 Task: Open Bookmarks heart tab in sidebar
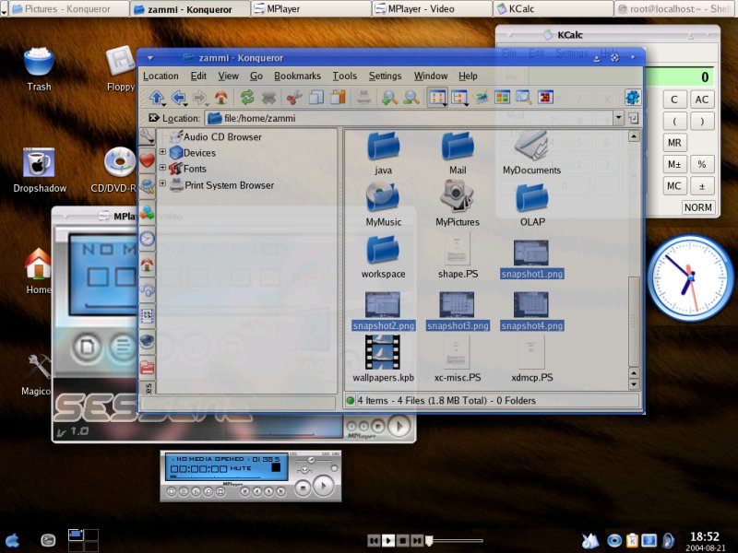(x=147, y=160)
